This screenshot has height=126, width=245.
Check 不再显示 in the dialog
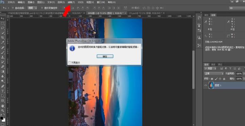click(x=70, y=63)
